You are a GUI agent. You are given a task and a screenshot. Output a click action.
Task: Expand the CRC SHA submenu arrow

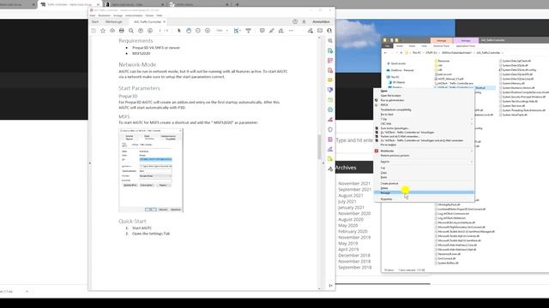[x=472, y=123]
